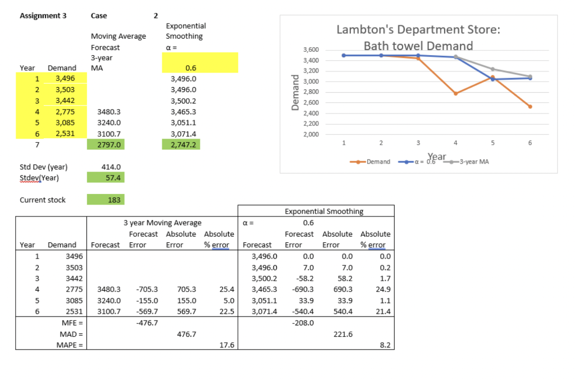Viewport: 575px width, 380px height.
Task: Click the Exponential Smoothing table header
Action: click(x=324, y=211)
